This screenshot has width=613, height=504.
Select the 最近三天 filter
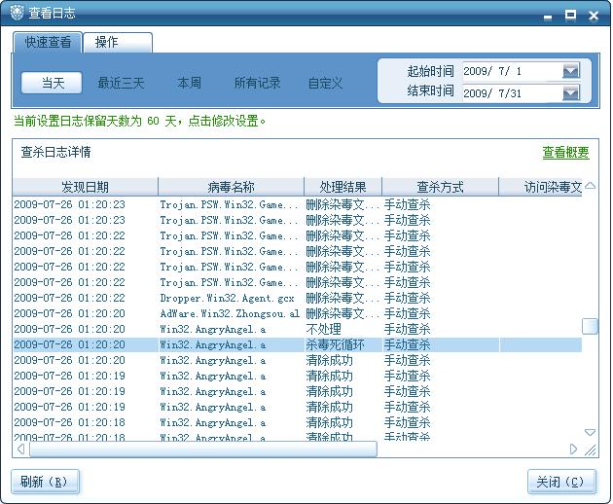(121, 83)
